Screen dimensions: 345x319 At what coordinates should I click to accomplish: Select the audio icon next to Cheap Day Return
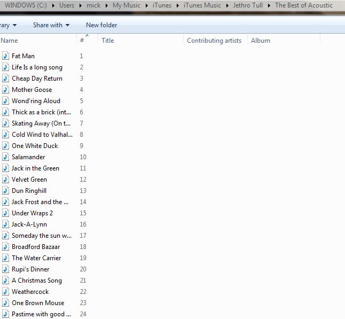click(x=5, y=79)
